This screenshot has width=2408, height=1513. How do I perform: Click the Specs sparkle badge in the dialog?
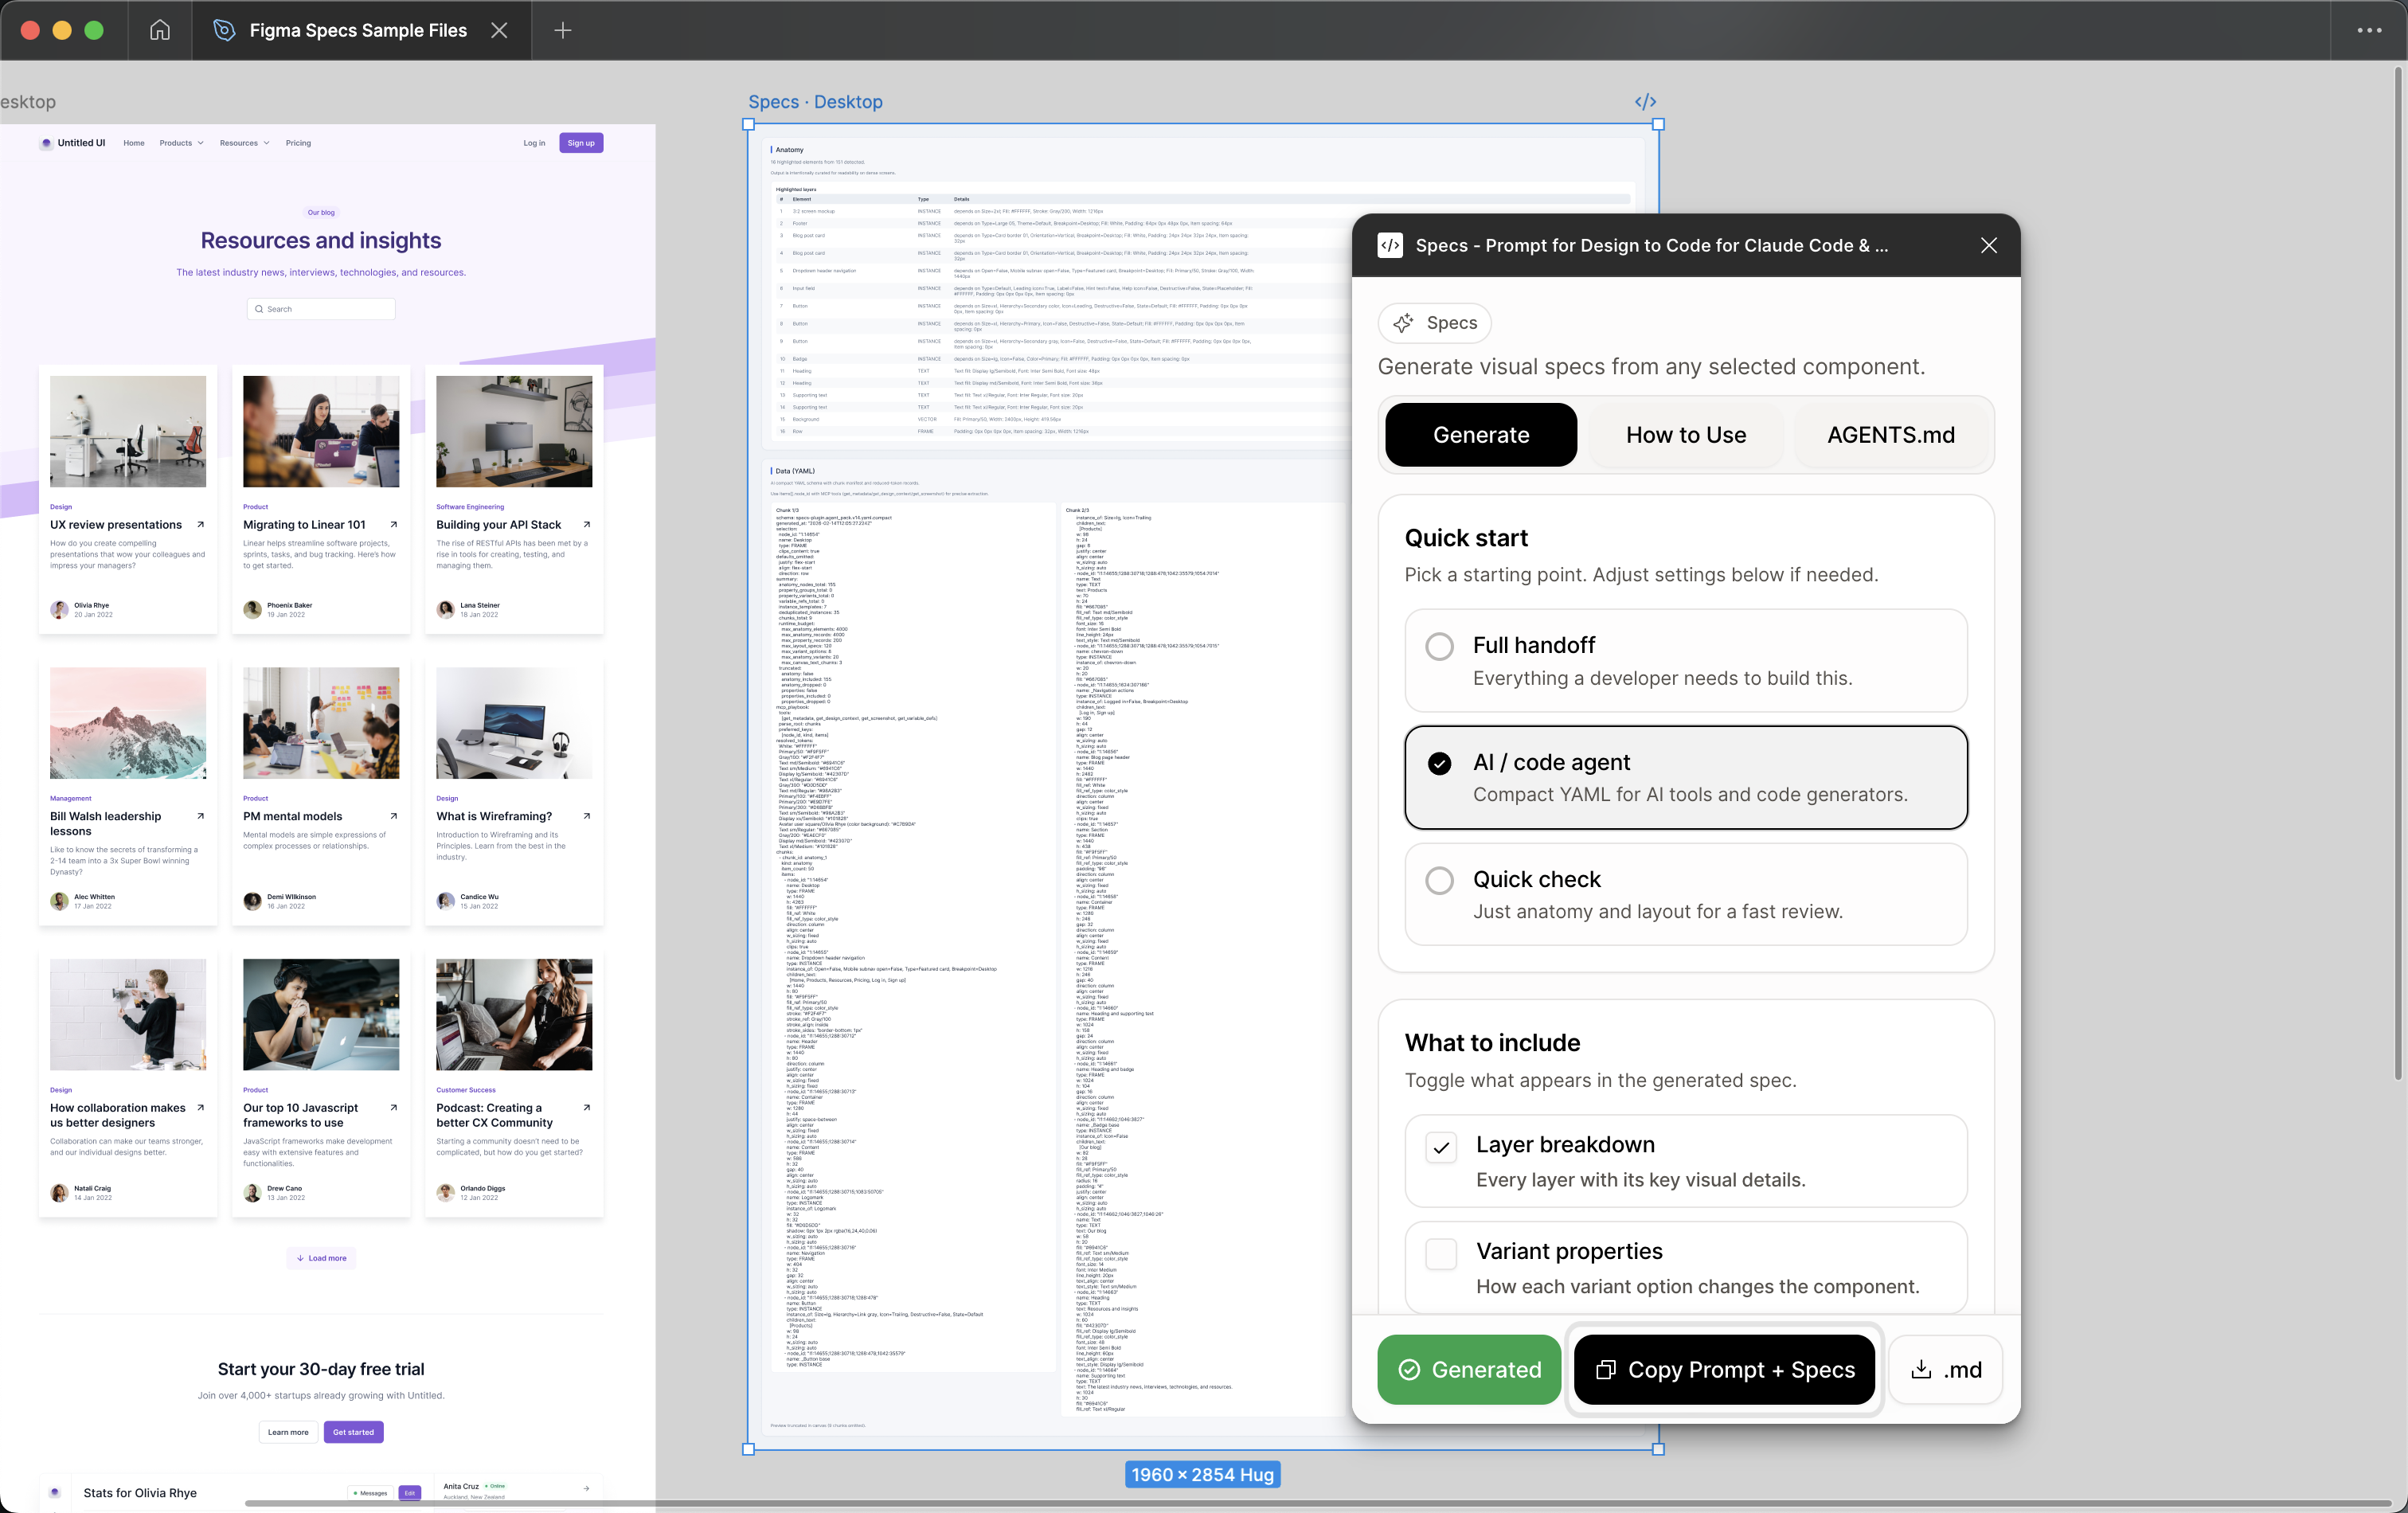click(x=1434, y=323)
